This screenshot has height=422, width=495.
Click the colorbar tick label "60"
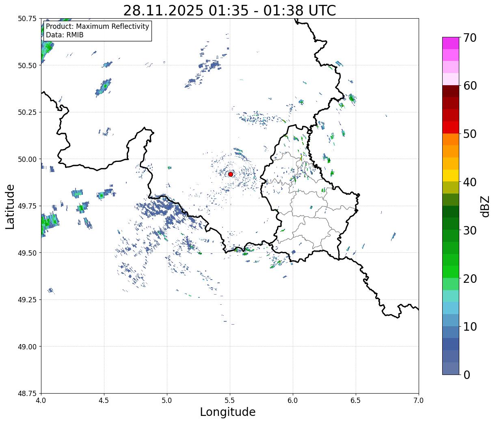click(469, 86)
